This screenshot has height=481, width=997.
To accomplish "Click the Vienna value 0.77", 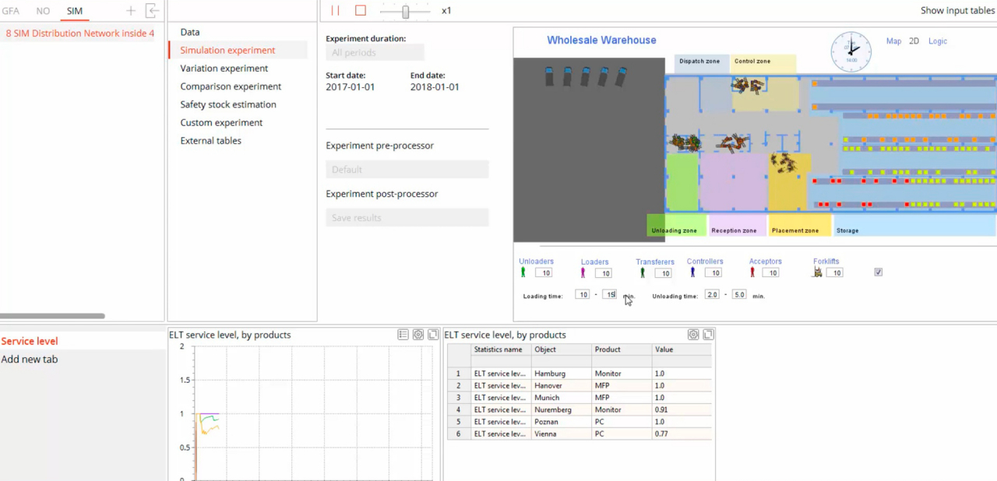I will tap(682, 434).
